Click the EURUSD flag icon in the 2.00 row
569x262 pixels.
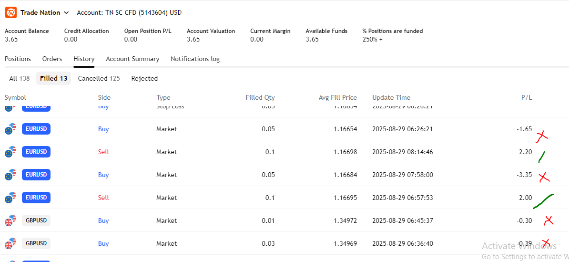pos(10,198)
